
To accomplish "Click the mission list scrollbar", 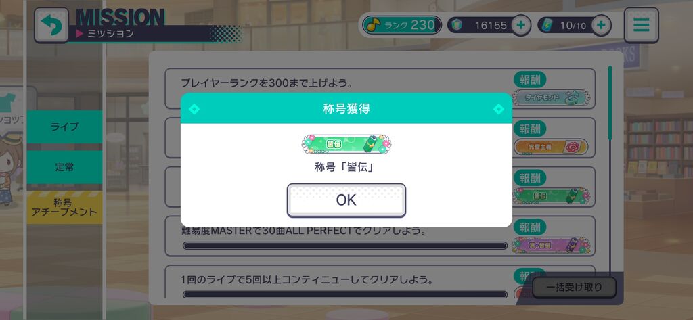I will click(610, 103).
